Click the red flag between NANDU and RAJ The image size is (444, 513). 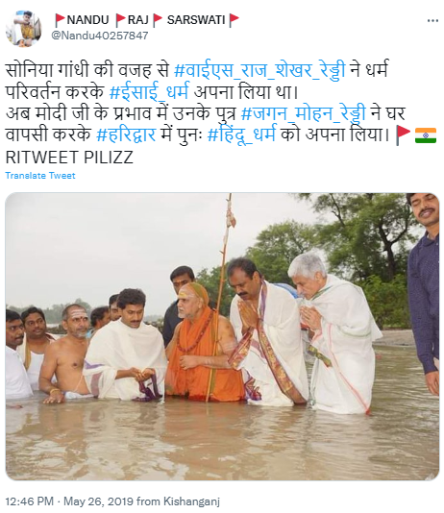click(120, 20)
